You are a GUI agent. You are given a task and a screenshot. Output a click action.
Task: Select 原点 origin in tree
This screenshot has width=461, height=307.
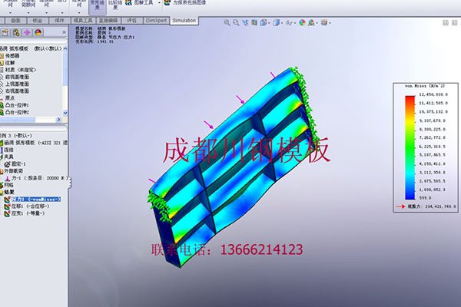tap(10, 98)
